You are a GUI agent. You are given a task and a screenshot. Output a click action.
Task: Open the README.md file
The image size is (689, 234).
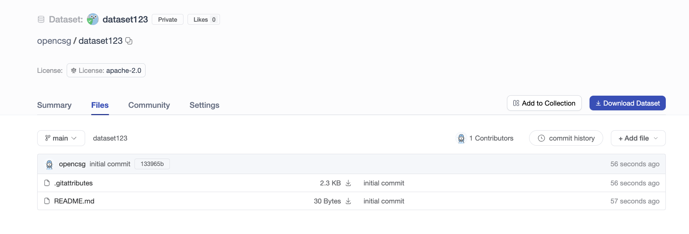74,201
